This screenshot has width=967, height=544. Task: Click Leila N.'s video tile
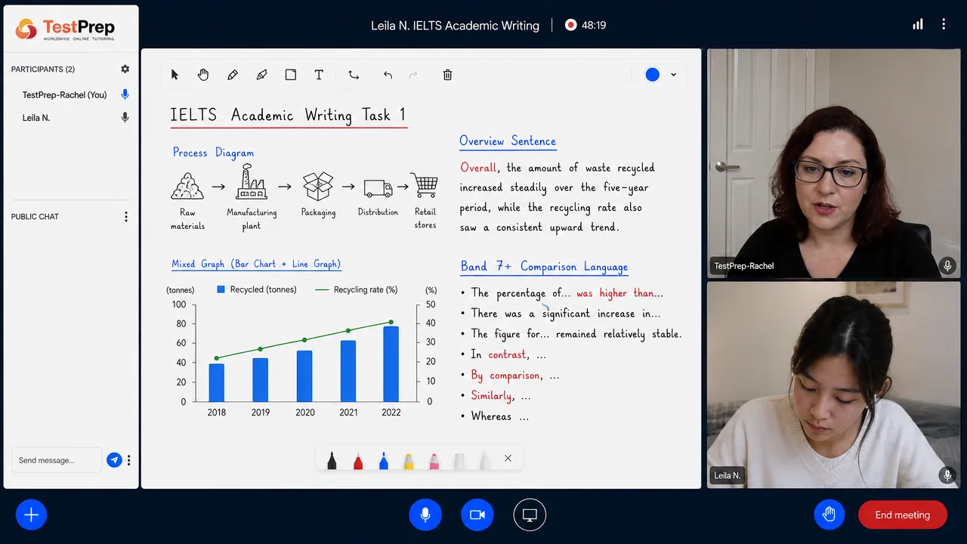click(x=833, y=385)
